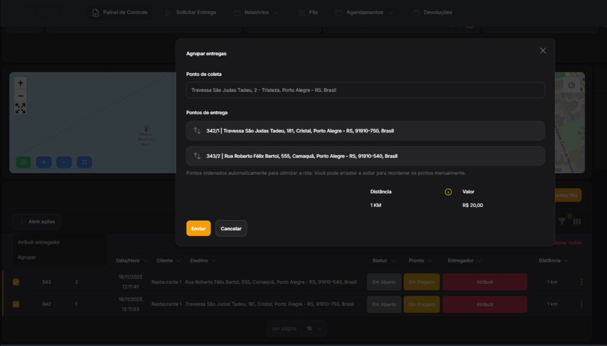Open three-dot menu for order 343

point(581,282)
